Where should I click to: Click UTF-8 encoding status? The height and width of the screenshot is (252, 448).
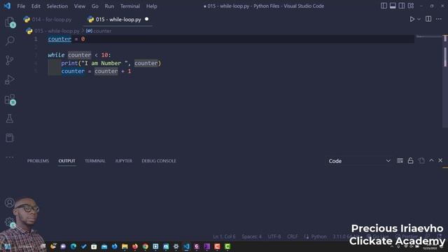click(x=274, y=237)
